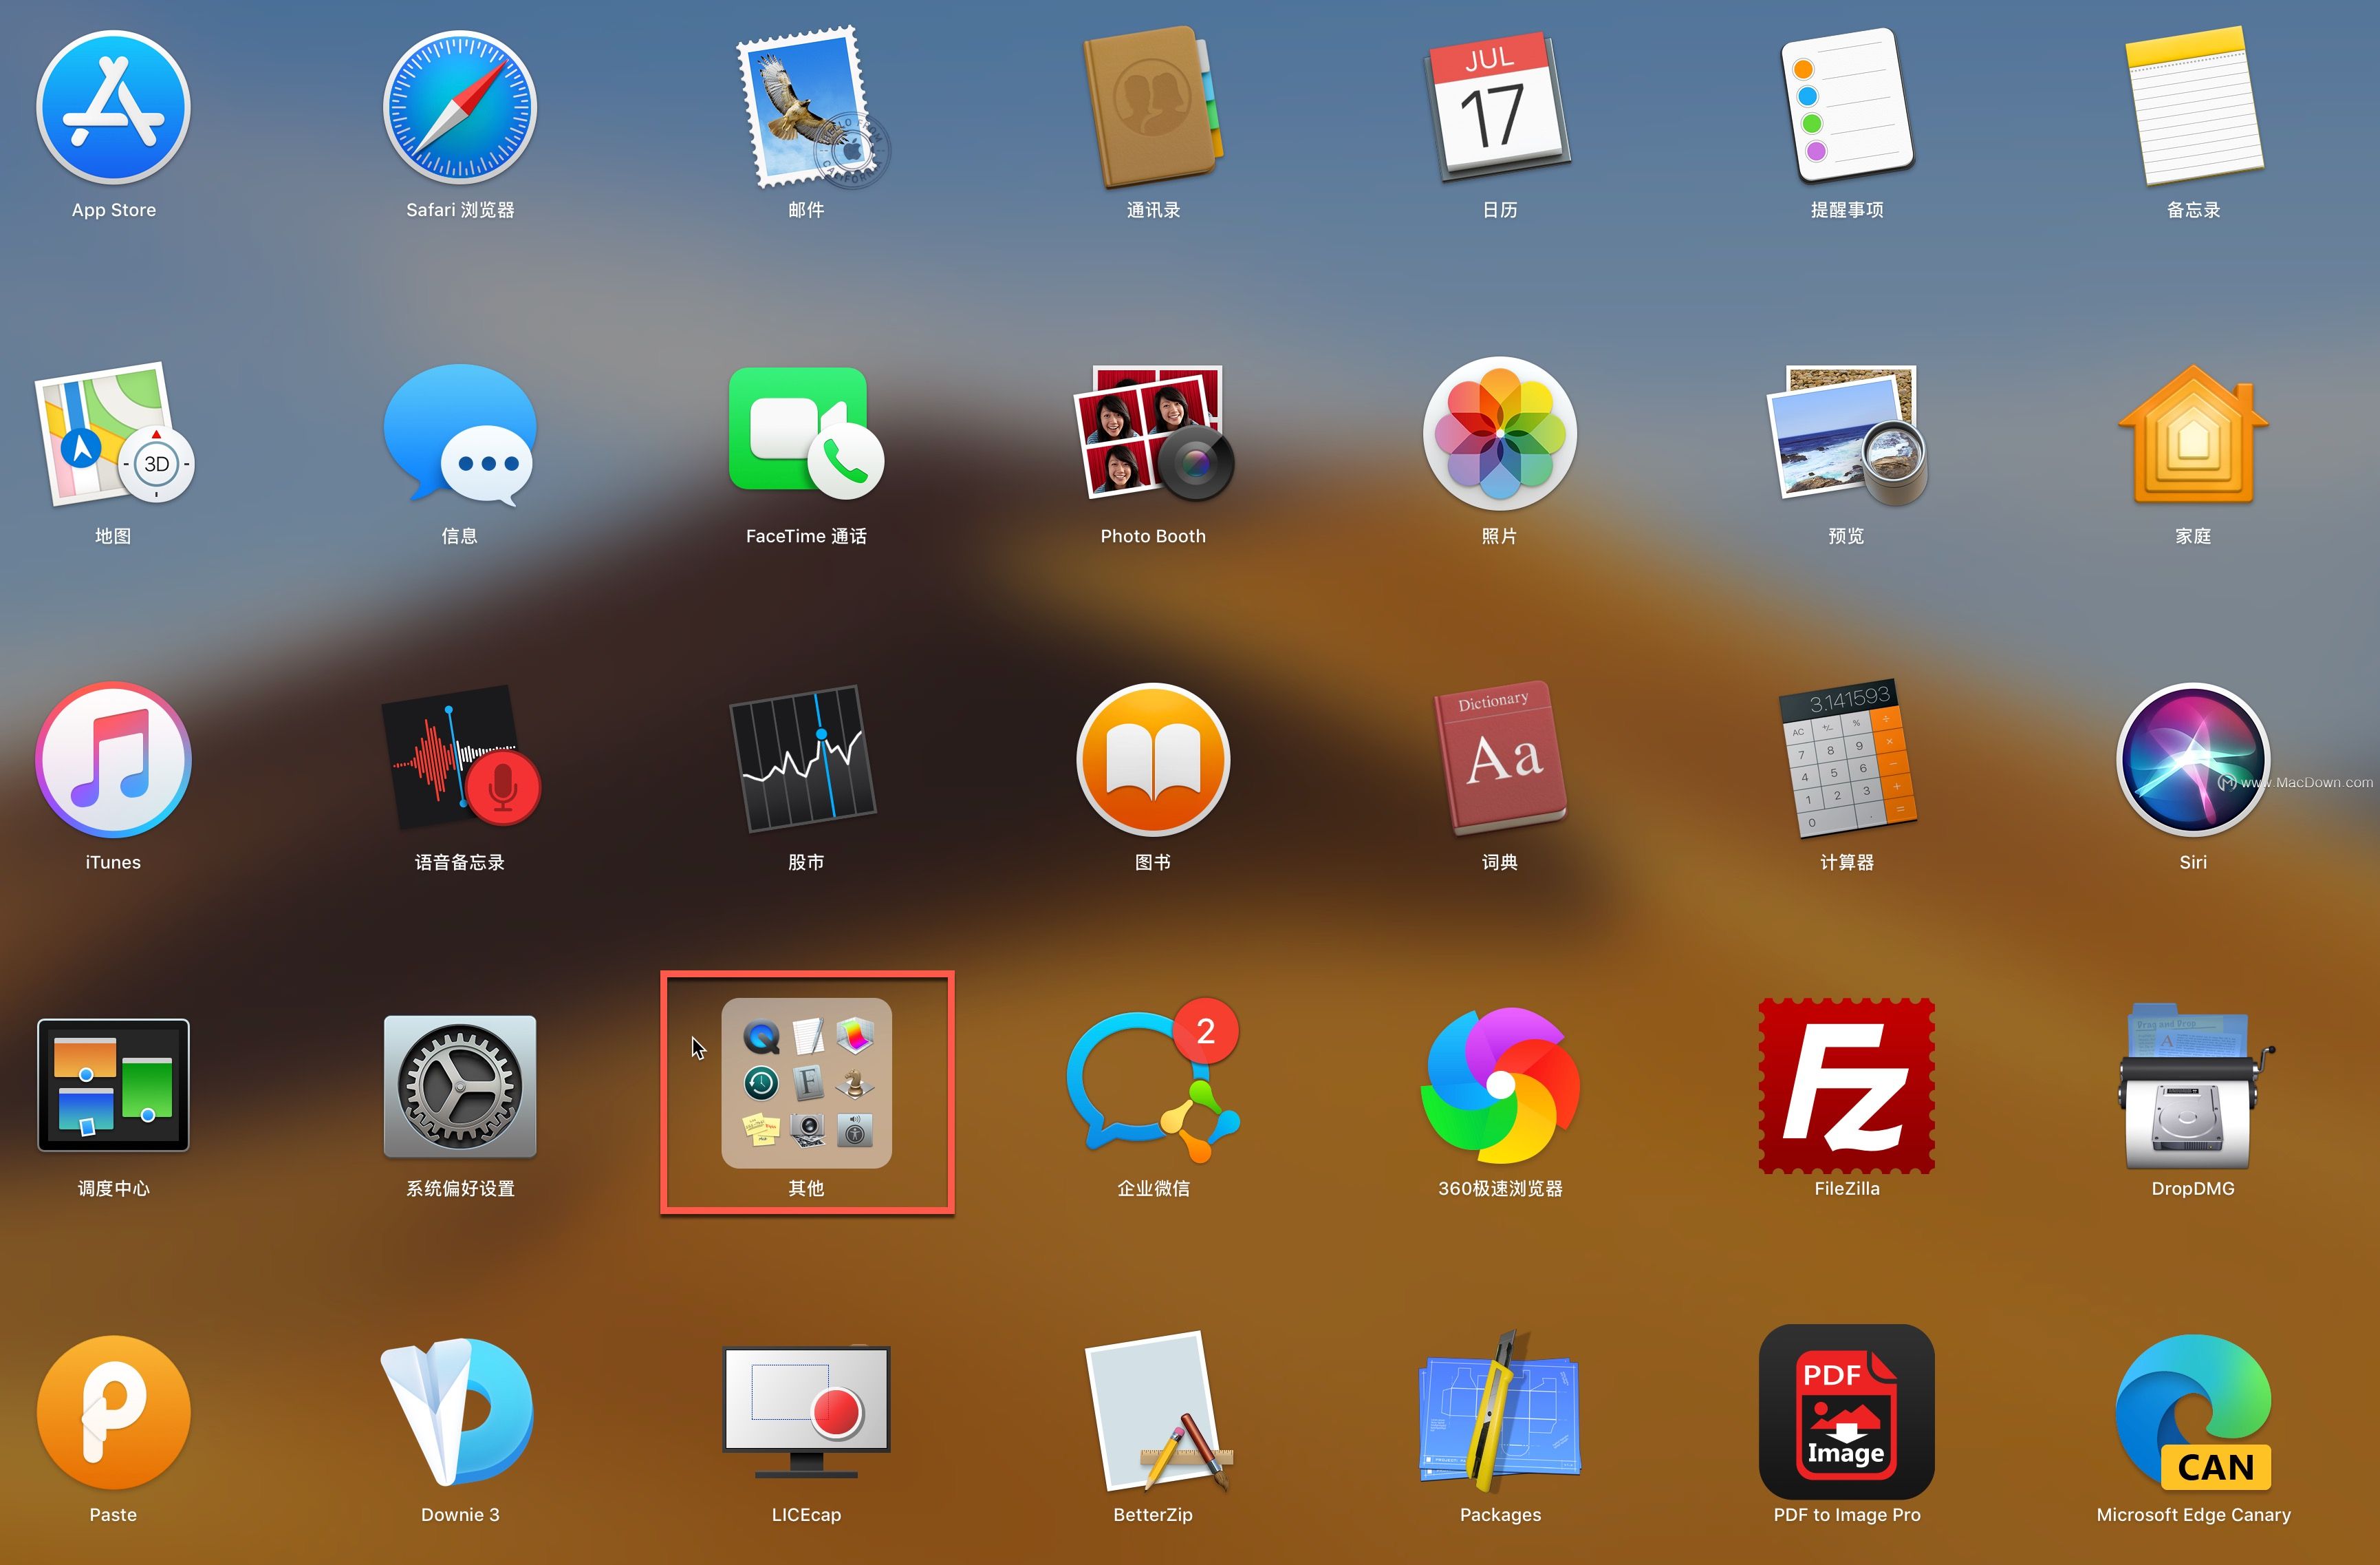Screen dimensions: 2380x1565
Task: Launch 家庭 Home app
Action: [x=2193, y=434]
